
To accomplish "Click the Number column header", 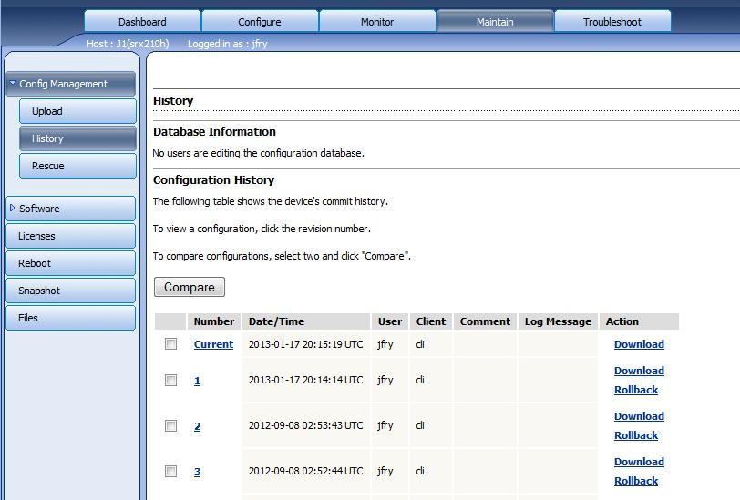I will [214, 321].
